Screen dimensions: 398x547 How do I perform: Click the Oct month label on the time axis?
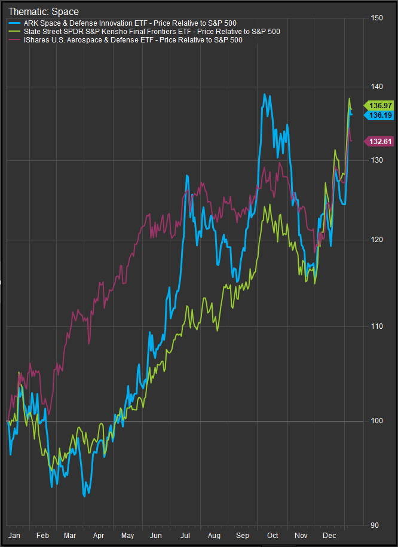click(273, 536)
